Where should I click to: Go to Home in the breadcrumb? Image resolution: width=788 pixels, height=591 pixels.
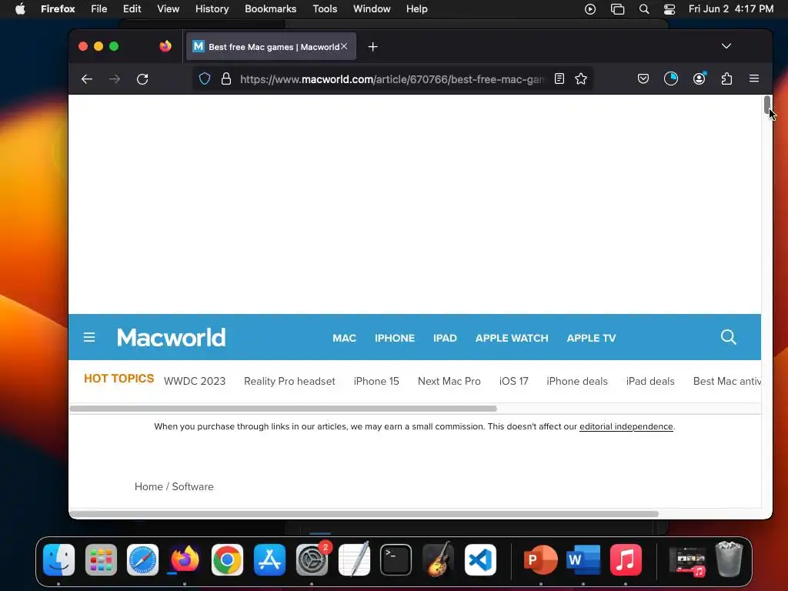click(149, 486)
